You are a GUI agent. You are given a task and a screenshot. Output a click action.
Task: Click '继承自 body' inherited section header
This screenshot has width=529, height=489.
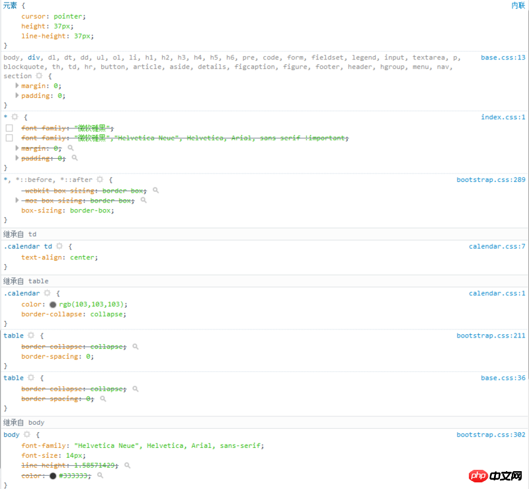[24, 422]
